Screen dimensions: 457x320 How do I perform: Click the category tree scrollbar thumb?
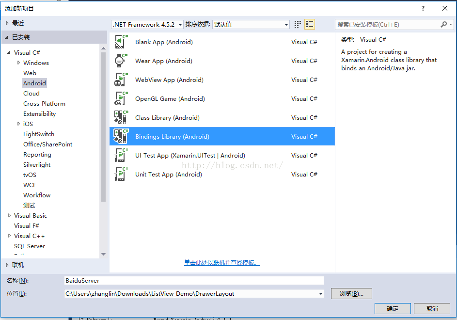coord(103,127)
